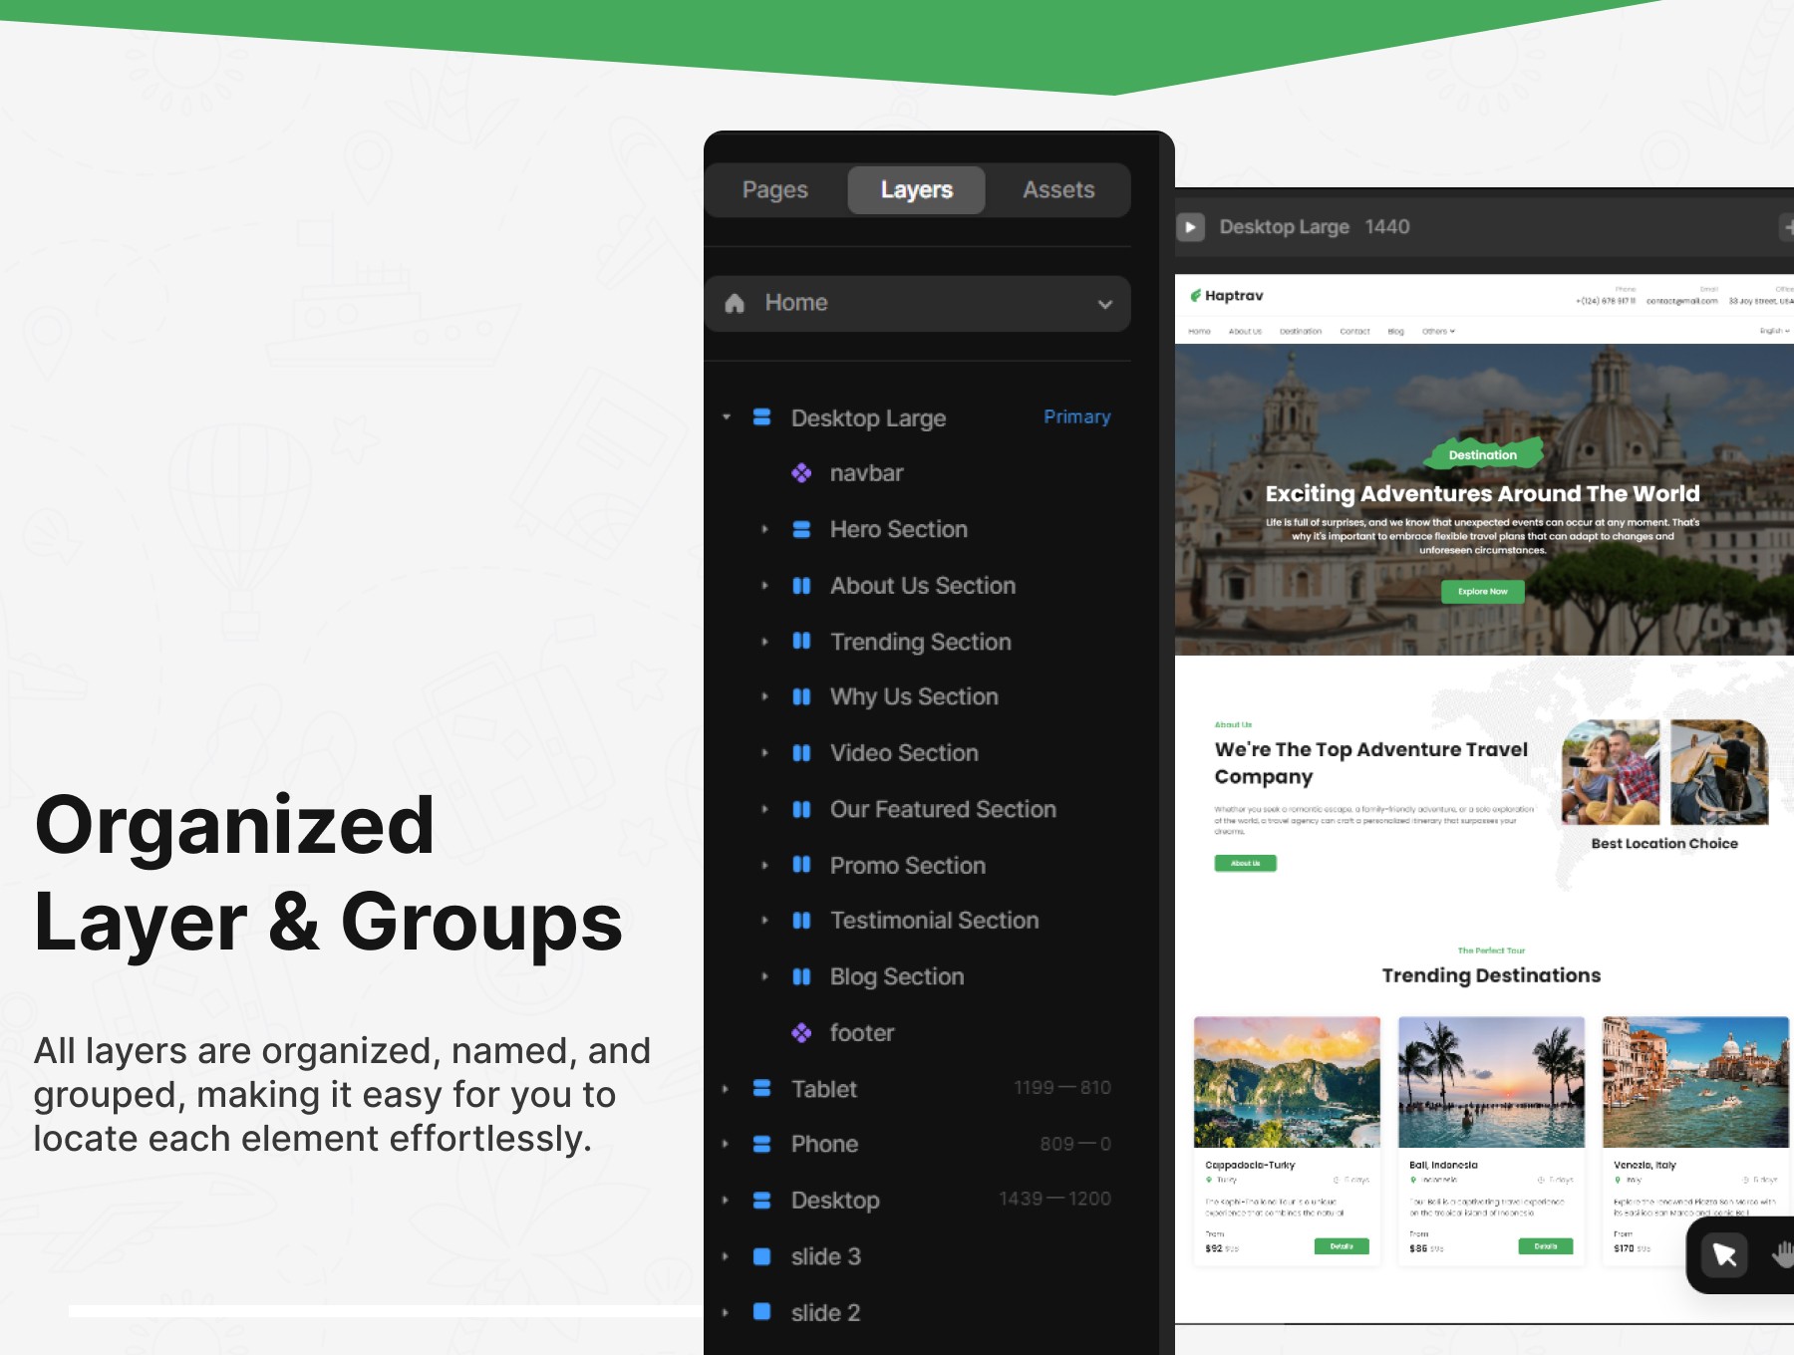Click the Our Featured Section columns icon

[x=801, y=809]
